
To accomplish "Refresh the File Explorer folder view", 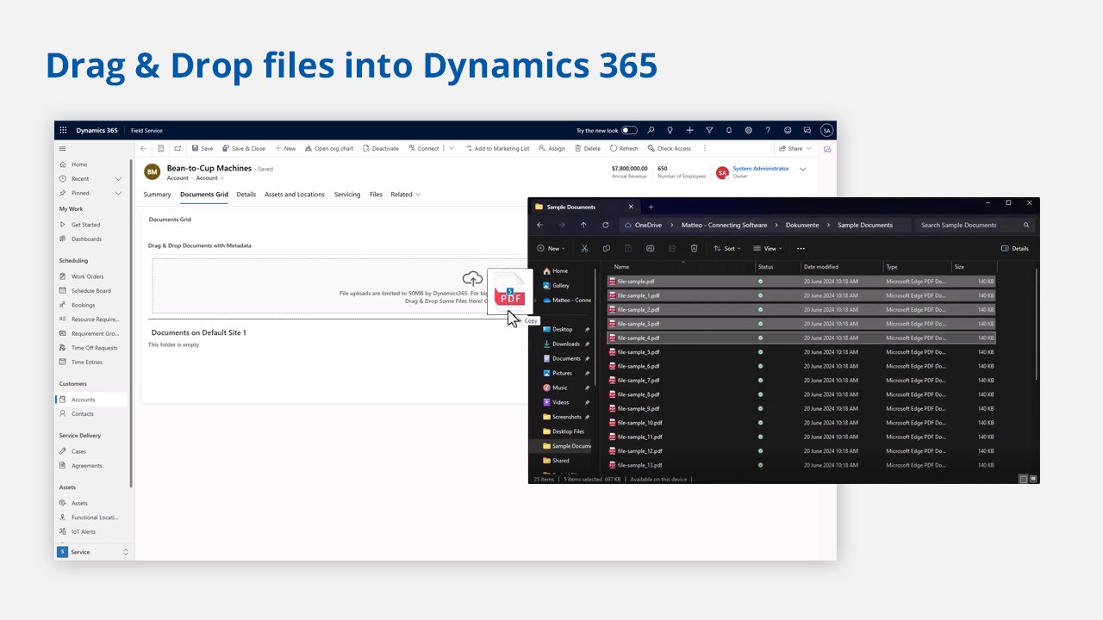I will [606, 225].
